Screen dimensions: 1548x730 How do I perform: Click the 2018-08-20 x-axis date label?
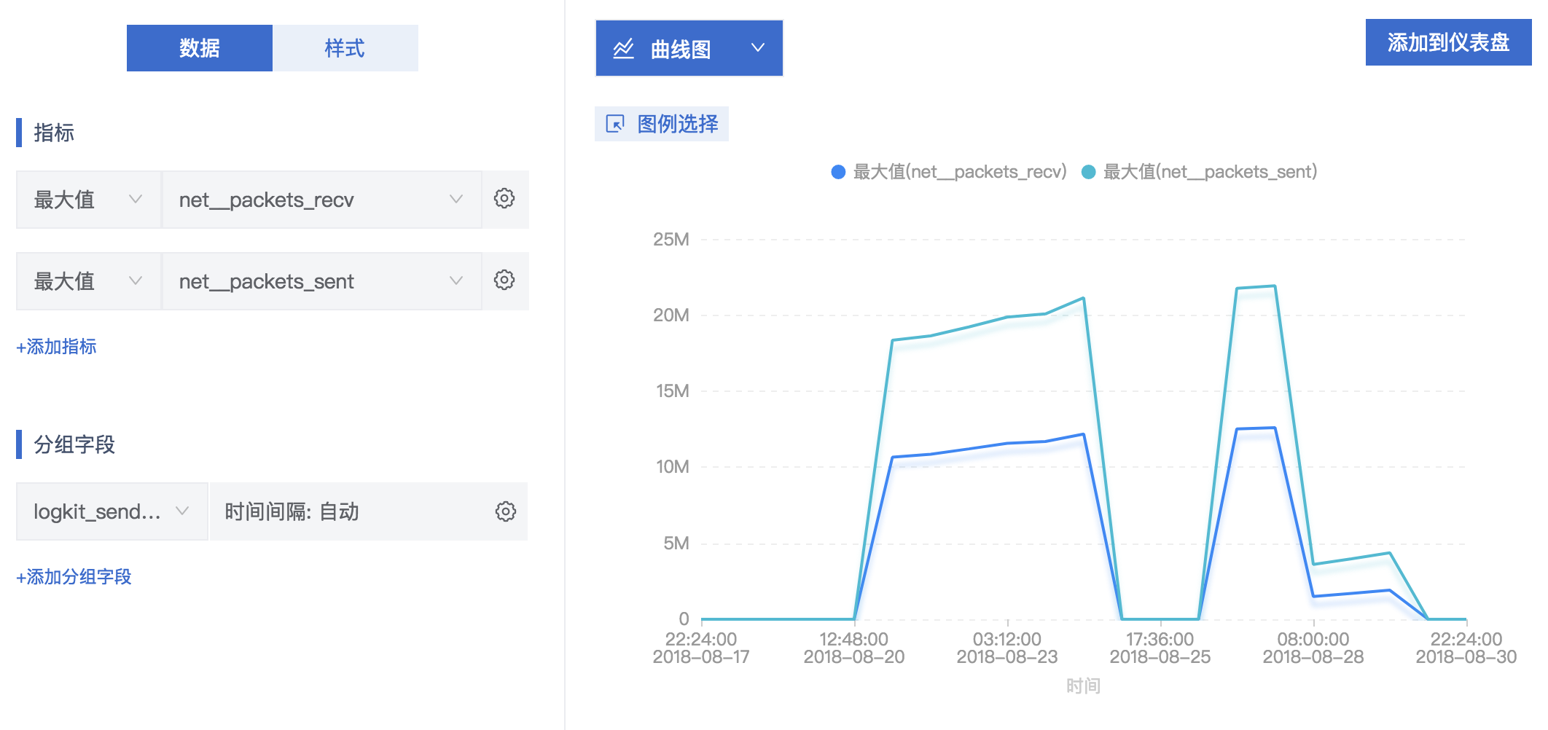pos(854,657)
